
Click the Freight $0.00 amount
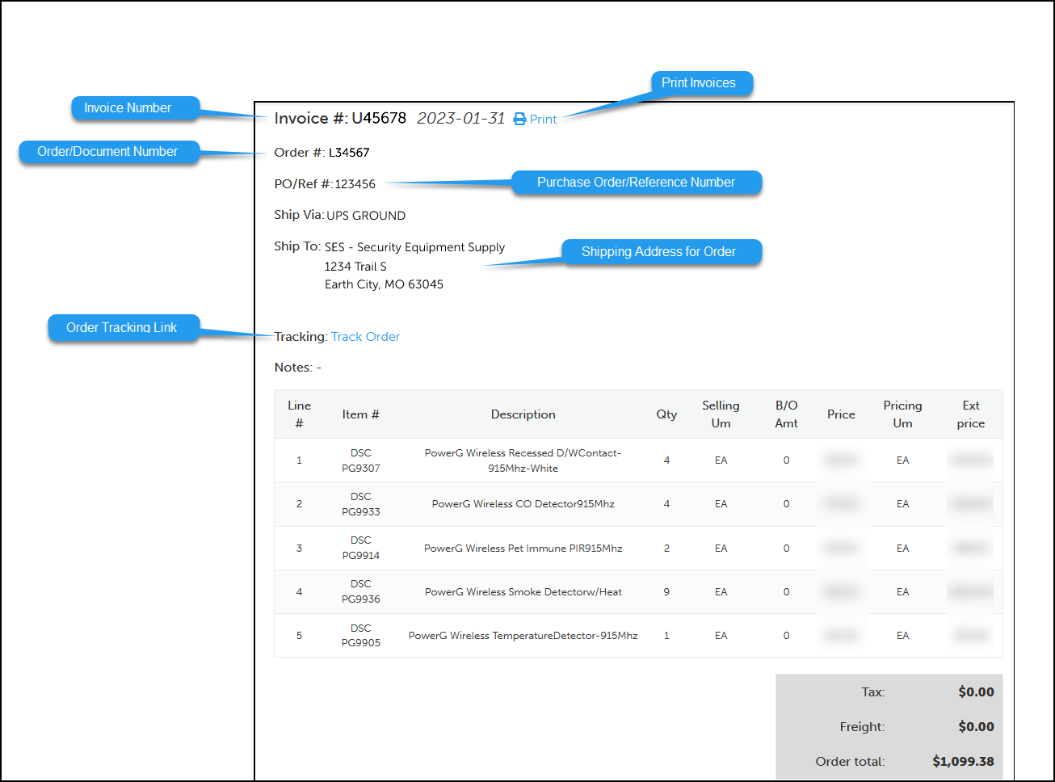coord(976,726)
